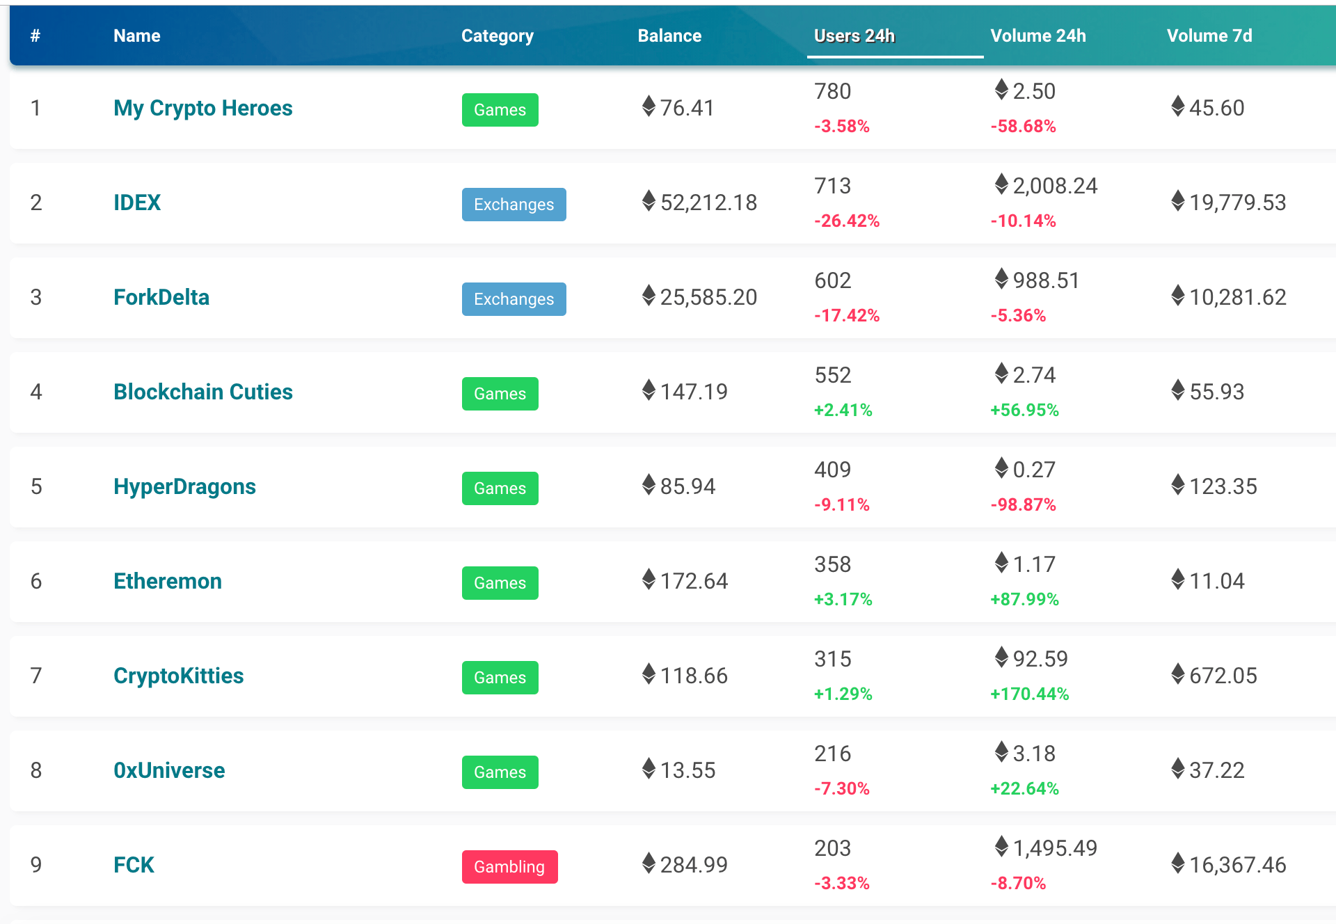Click the Ethereum icon beside IDEX balance
The width and height of the screenshot is (1336, 924).
pos(649,201)
